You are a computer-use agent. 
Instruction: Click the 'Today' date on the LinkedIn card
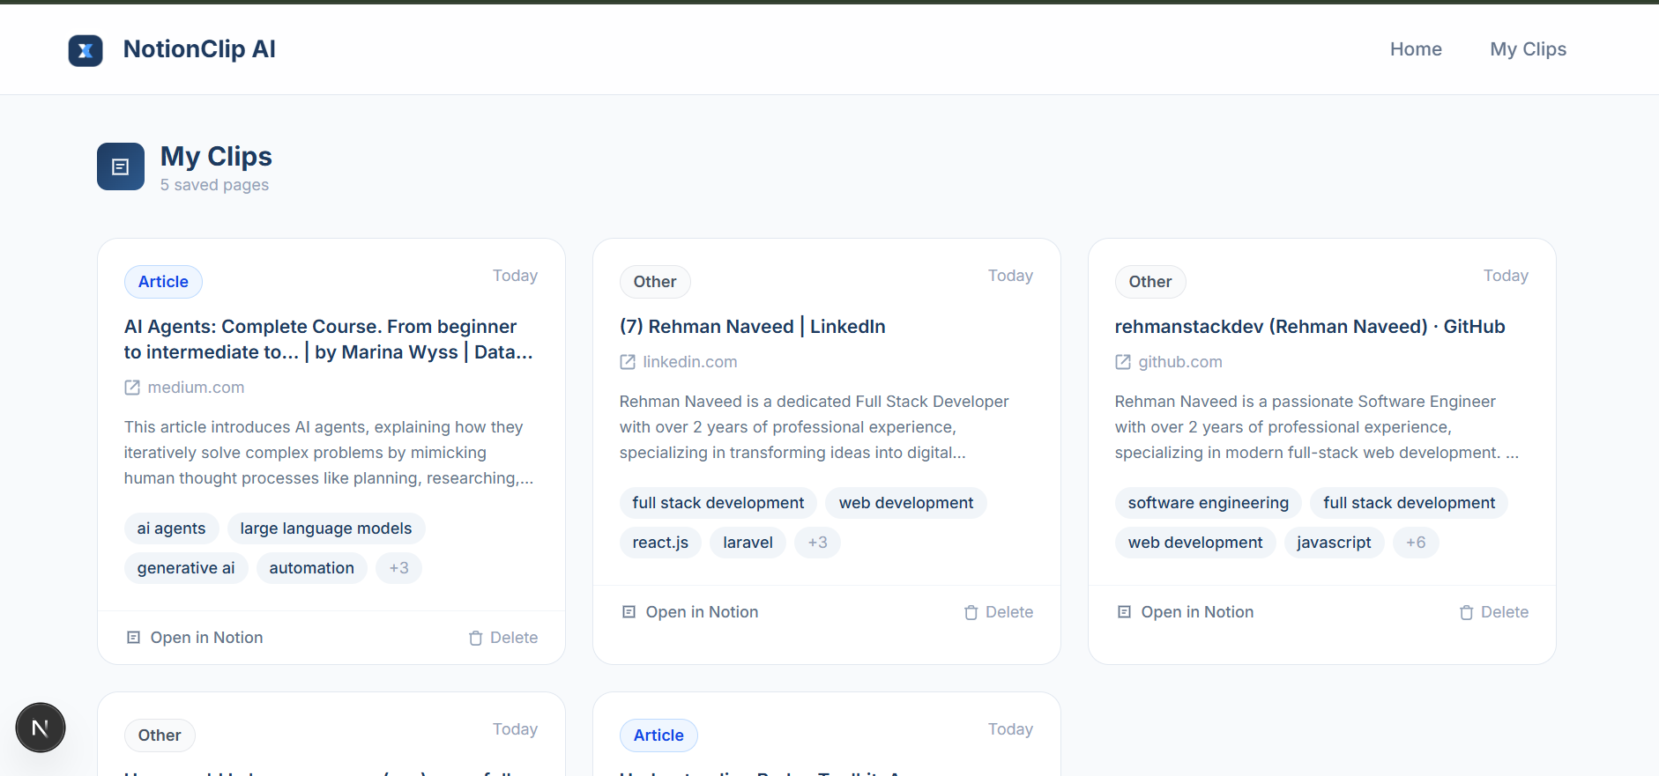pyautogui.click(x=1010, y=276)
